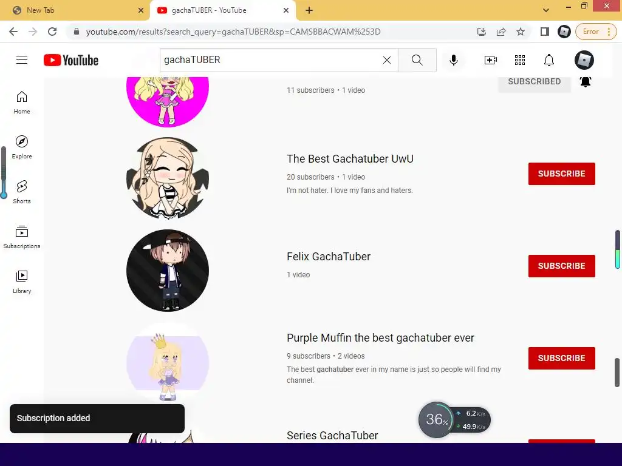The width and height of the screenshot is (622, 466).
Task: Click 'I'm not hater' channel description
Action: coord(349,191)
